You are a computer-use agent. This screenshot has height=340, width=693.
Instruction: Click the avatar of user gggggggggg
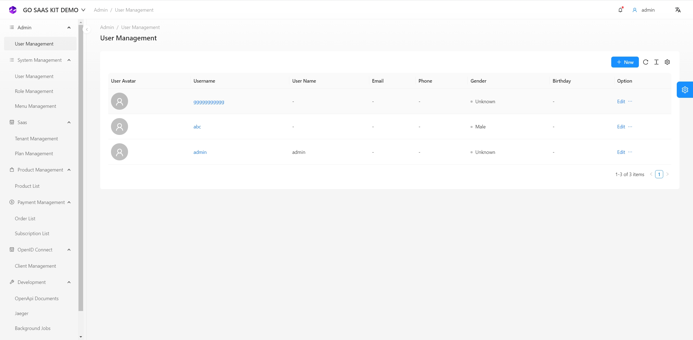point(119,101)
